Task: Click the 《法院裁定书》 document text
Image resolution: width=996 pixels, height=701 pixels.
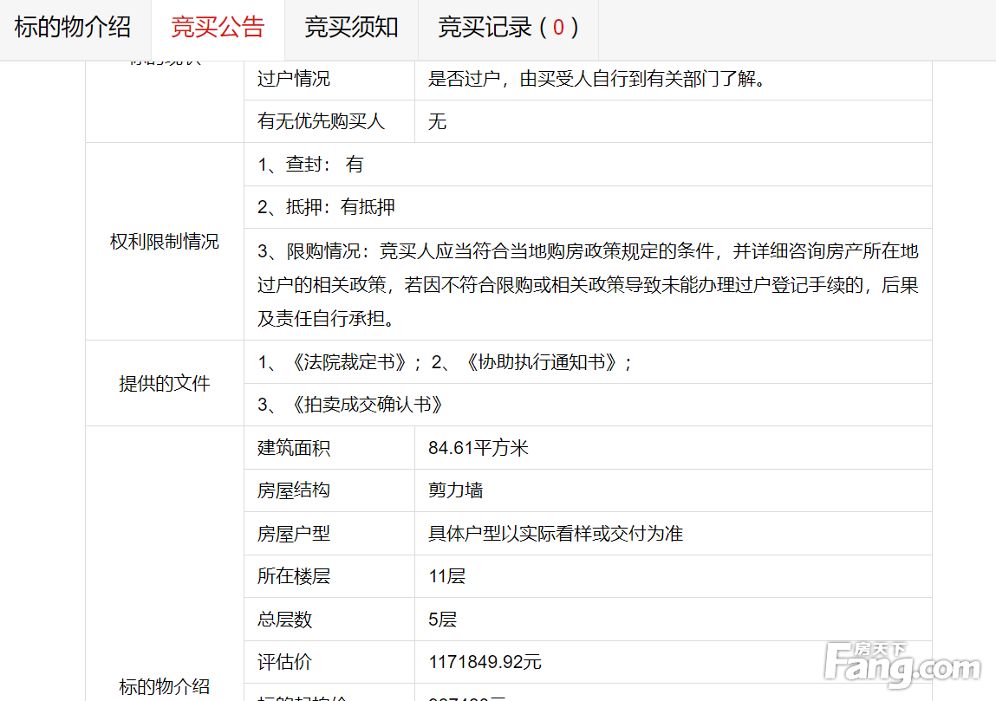Action: pos(349,362)
